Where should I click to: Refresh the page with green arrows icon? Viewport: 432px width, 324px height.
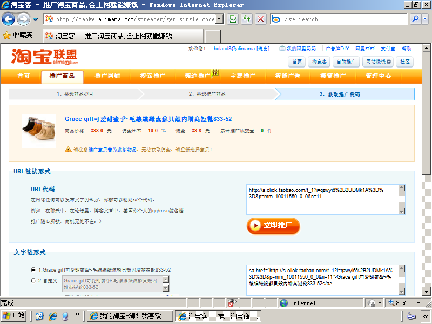point(247,19)
